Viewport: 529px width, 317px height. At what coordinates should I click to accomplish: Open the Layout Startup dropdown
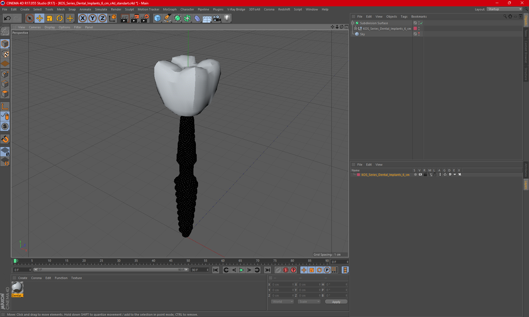[x=505, y=9]
